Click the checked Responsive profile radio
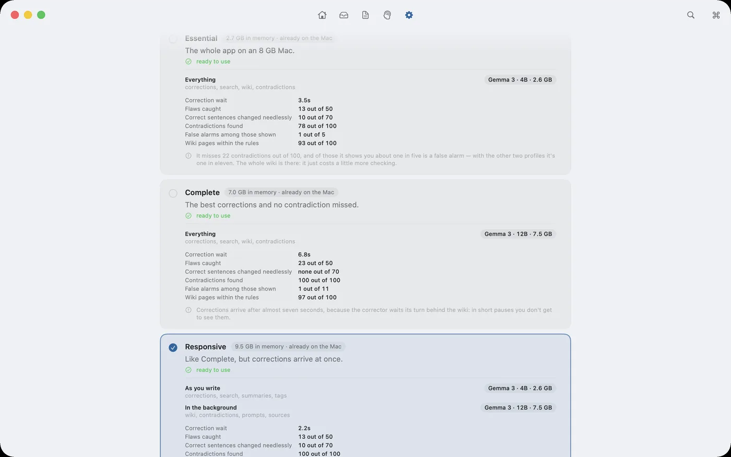 173,347
